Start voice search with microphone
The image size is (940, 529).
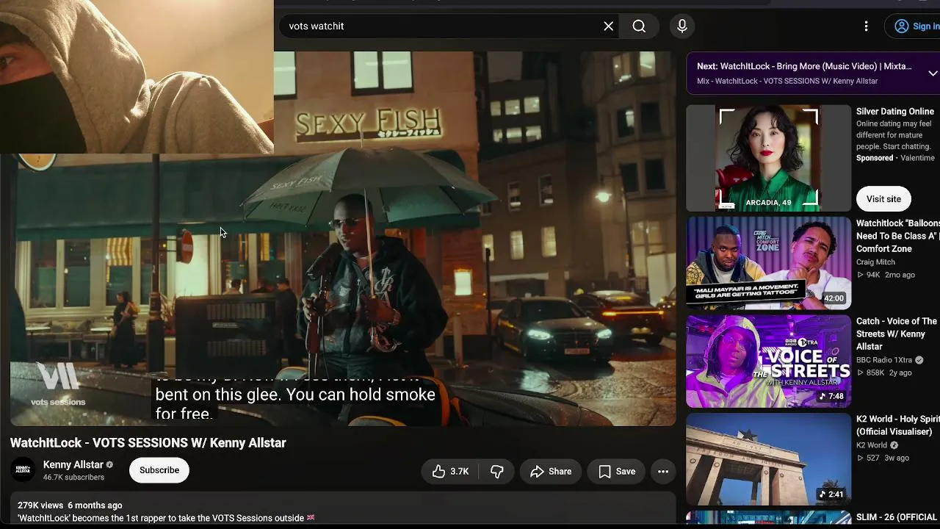click(682, 26)
